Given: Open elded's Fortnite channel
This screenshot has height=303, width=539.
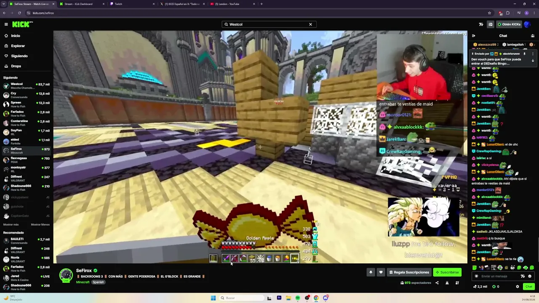Looking at the screenshot, I should [x=27, y=141].
